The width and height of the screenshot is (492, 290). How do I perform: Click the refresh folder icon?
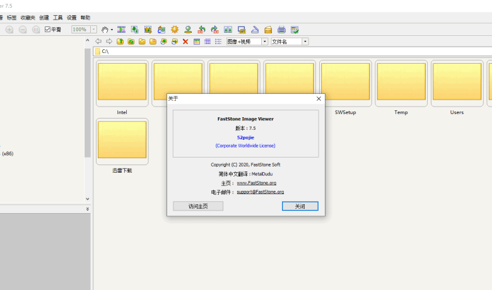point(131,42)
